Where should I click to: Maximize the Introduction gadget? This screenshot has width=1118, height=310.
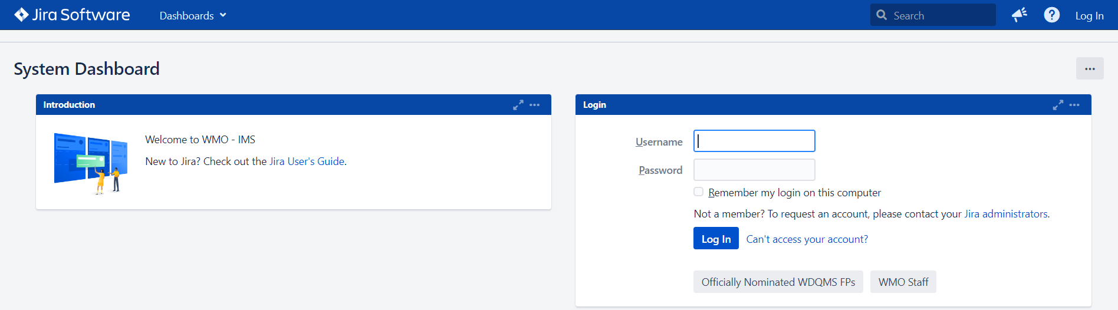[x=518, y=105]
